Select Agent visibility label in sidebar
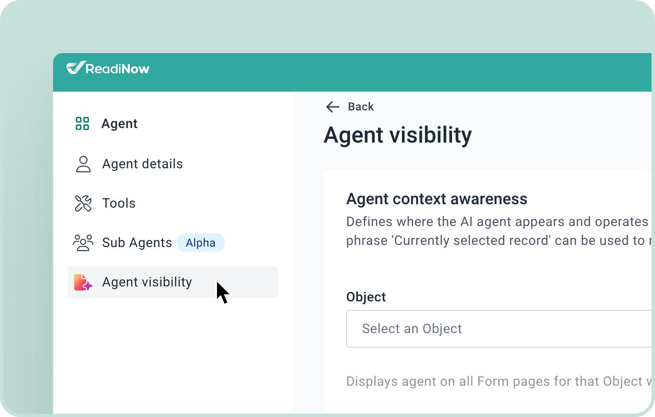Viewport: 655px width, 417px height. (x=147, y=282)
